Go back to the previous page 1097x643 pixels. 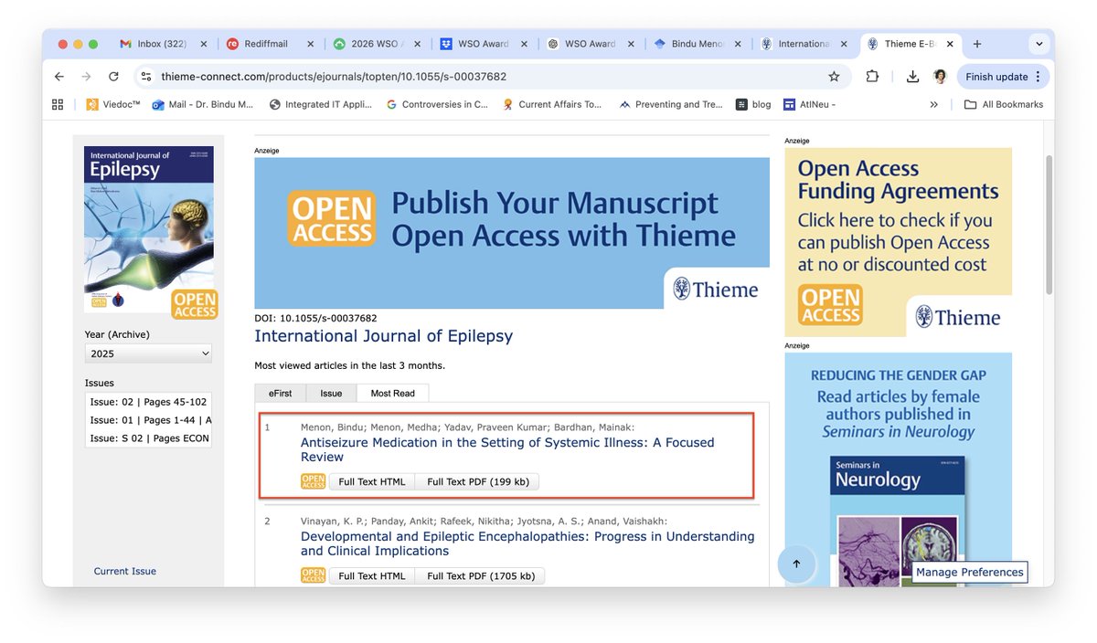pyautogui.click(x=59, y=77)
